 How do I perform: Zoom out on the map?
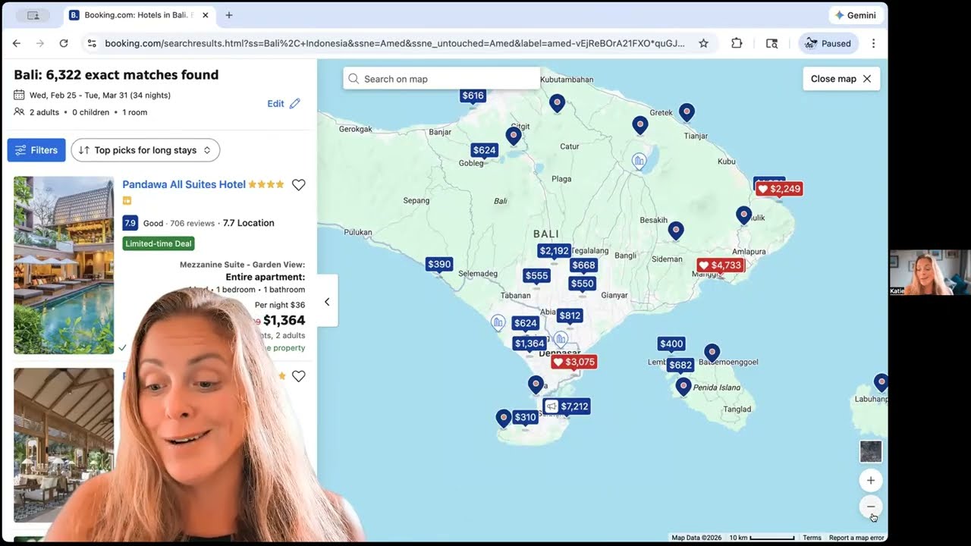click(x=871, y=507)
